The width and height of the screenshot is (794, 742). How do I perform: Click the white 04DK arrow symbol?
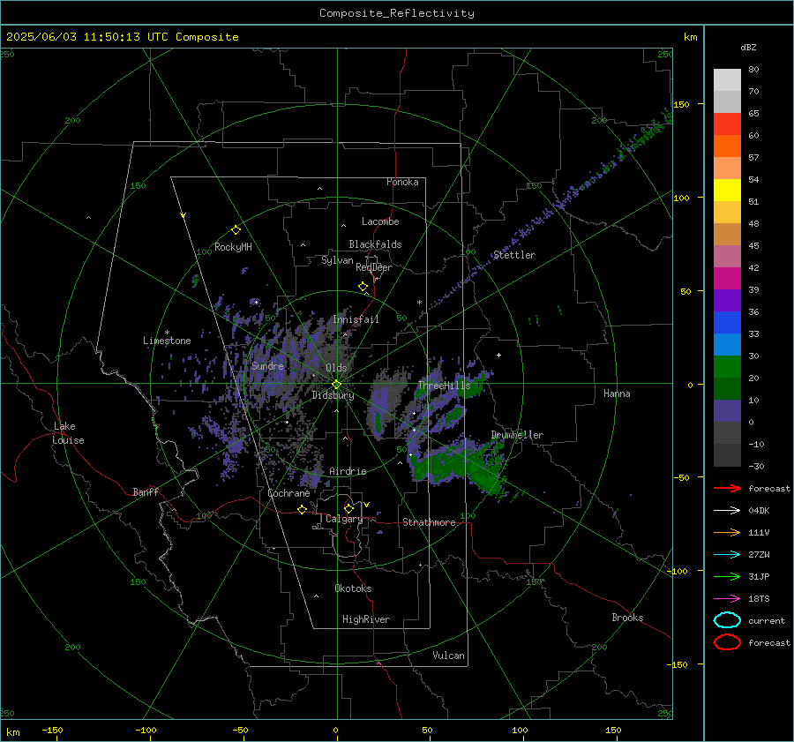(727, 511)
